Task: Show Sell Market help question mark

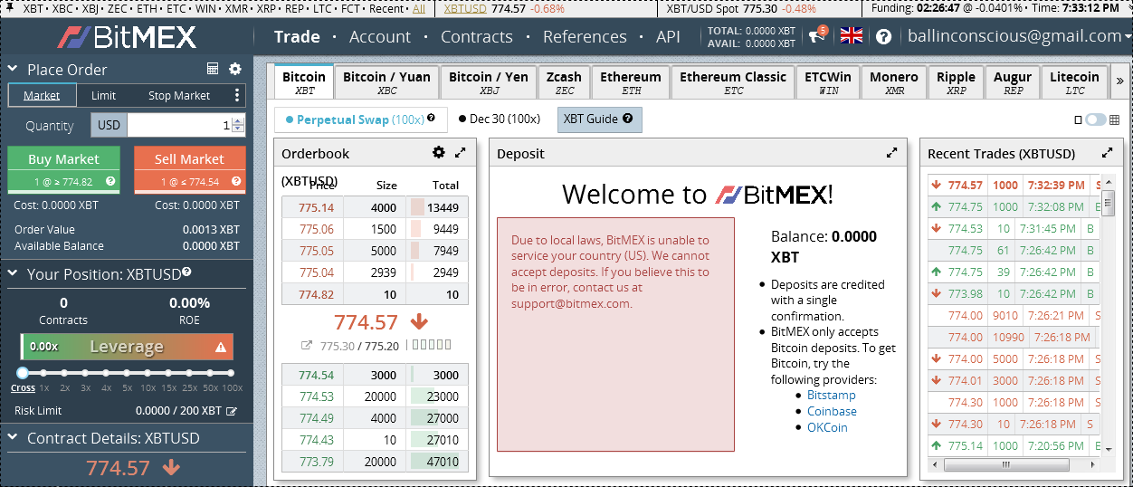Action: pos(236,181)
